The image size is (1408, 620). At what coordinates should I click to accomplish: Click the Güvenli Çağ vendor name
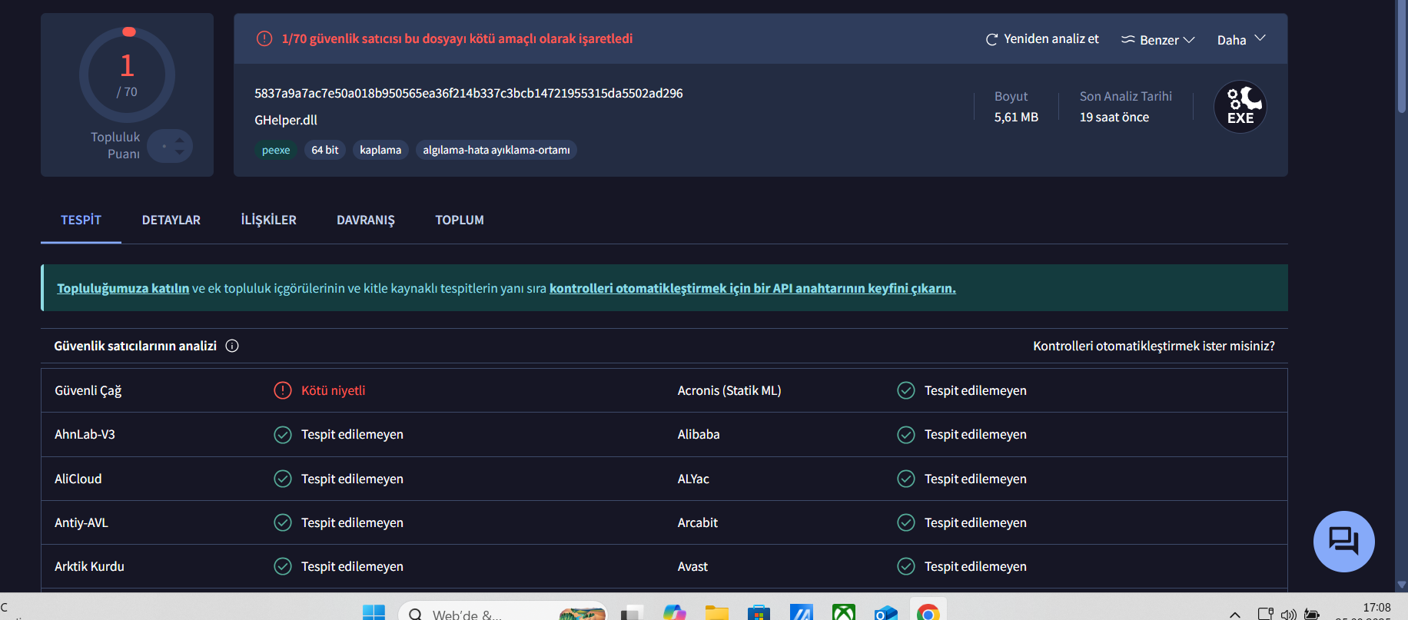coord(88,390)
